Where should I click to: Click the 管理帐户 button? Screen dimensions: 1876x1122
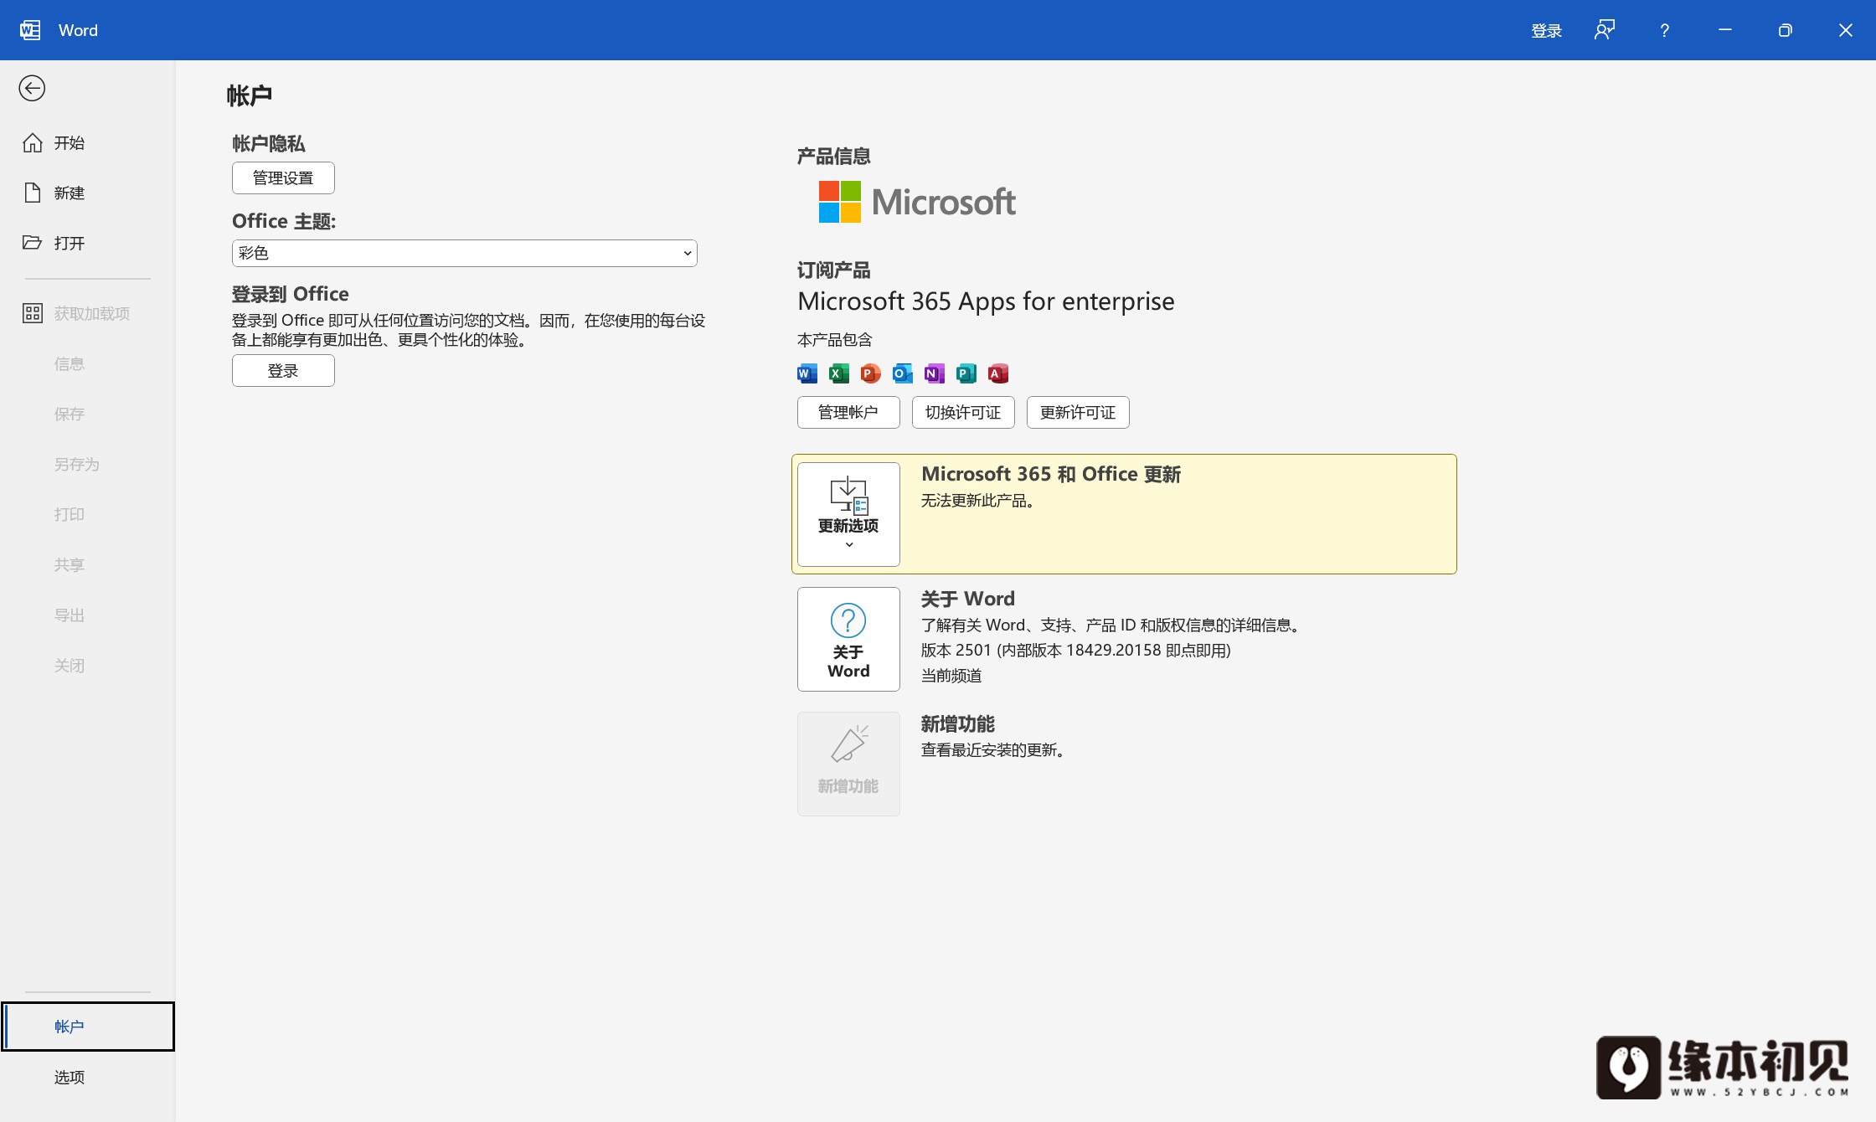pos(848,412)
